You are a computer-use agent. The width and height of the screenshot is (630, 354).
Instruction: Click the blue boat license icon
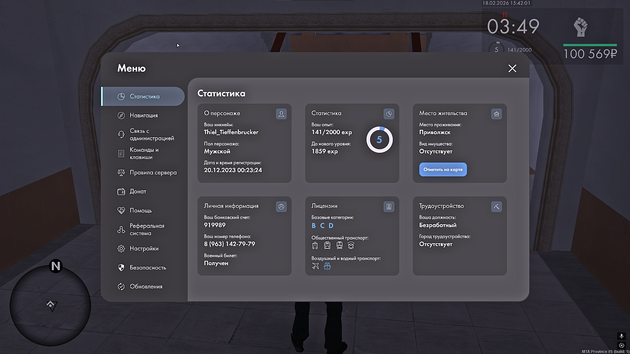pyautogui.click(x=327, y=266)
